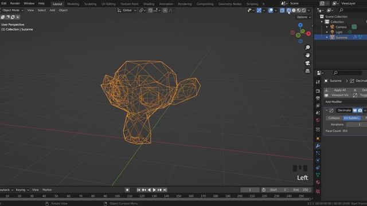Collapse the Collection tree in outliner

coord(322,22)
